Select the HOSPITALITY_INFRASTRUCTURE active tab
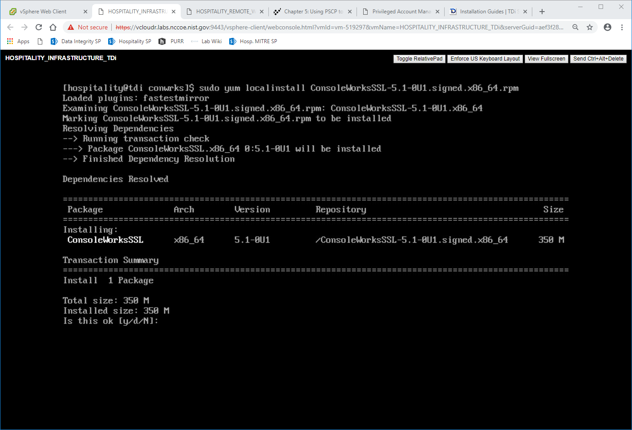 pos(137,12)
